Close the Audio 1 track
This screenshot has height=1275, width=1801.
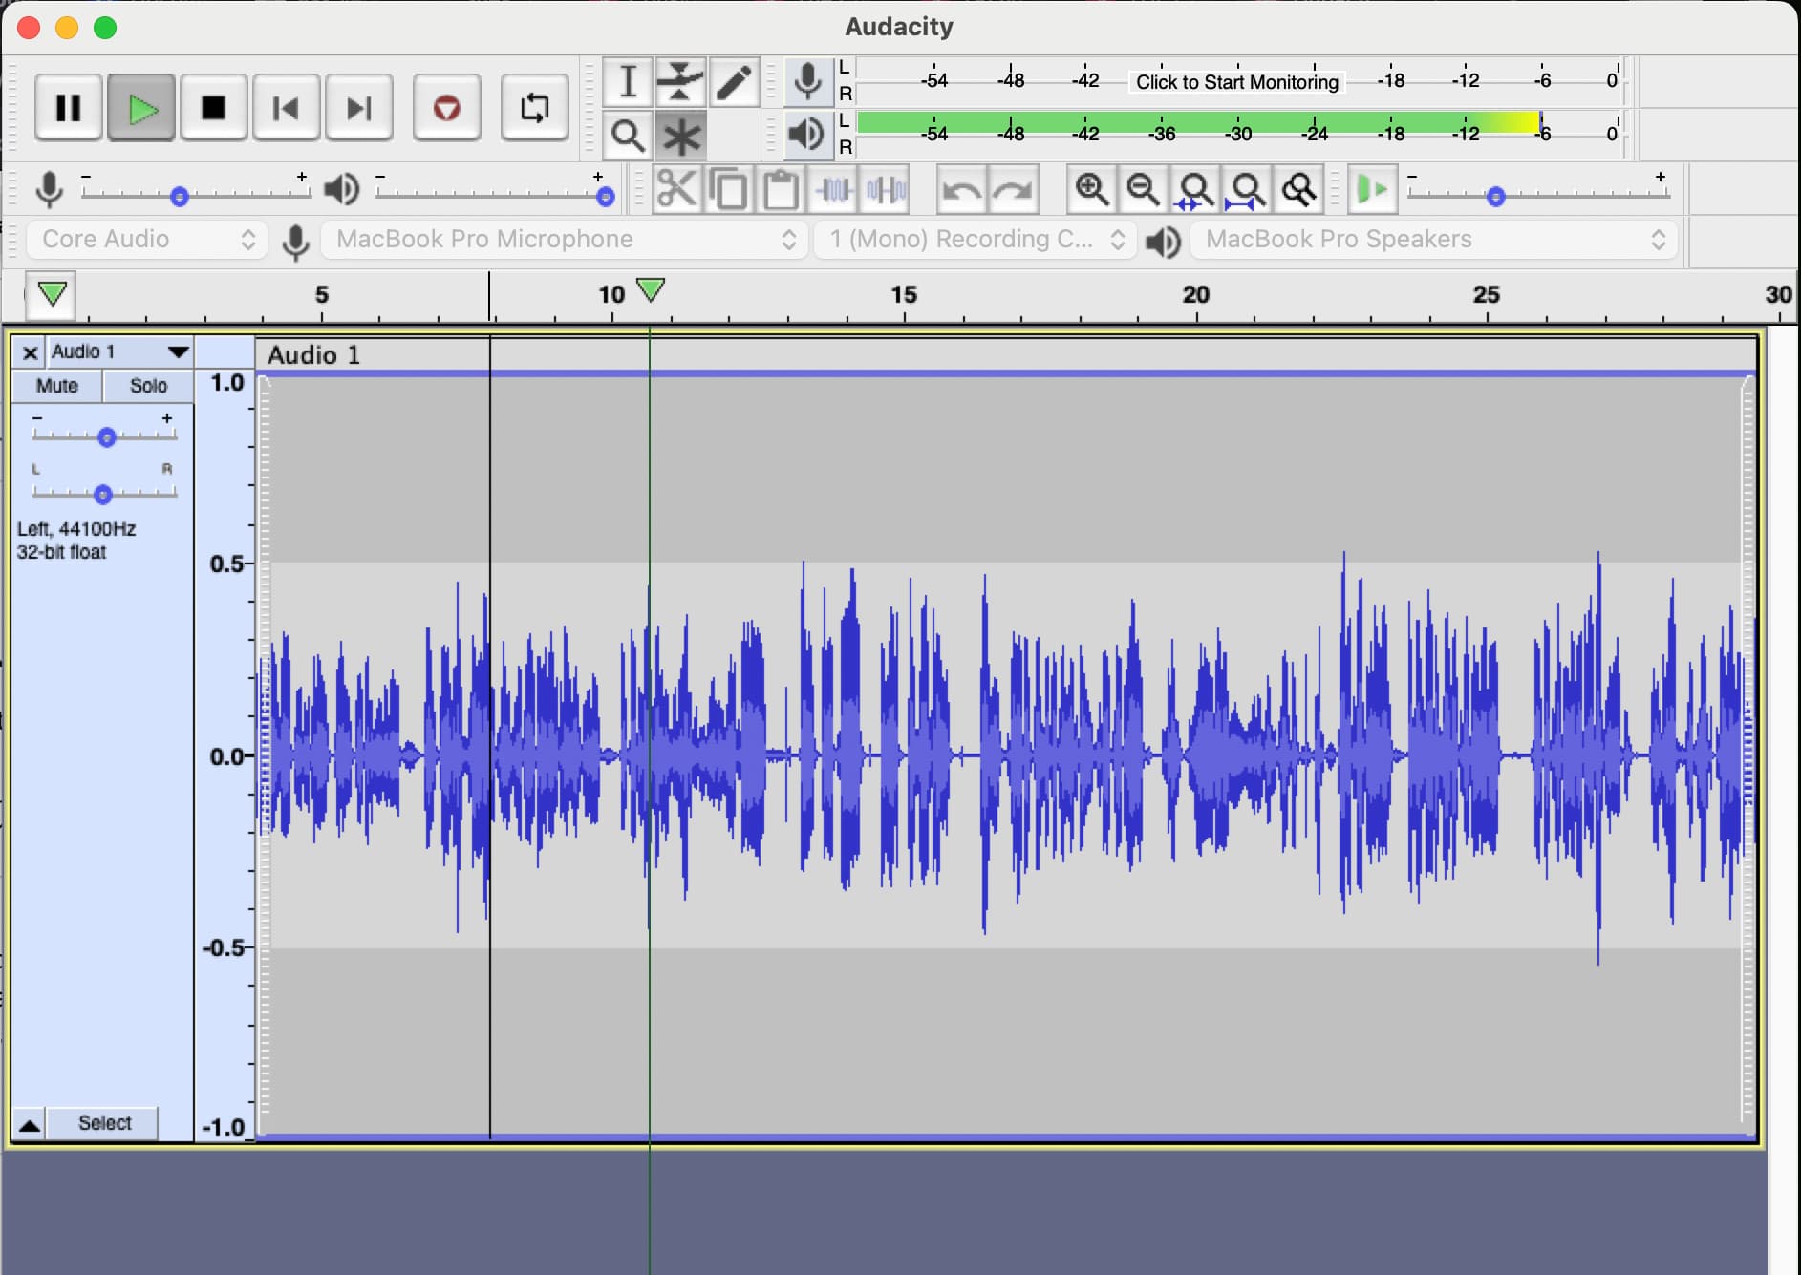click(x=30, y=352)
